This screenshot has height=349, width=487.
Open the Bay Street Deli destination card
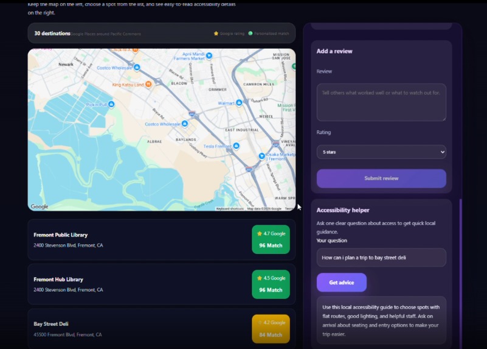tap(162, 329)
